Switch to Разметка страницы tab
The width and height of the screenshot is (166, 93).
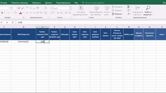pos(20,3)
